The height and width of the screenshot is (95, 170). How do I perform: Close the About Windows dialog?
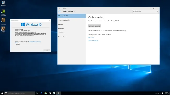pos(49,20)
